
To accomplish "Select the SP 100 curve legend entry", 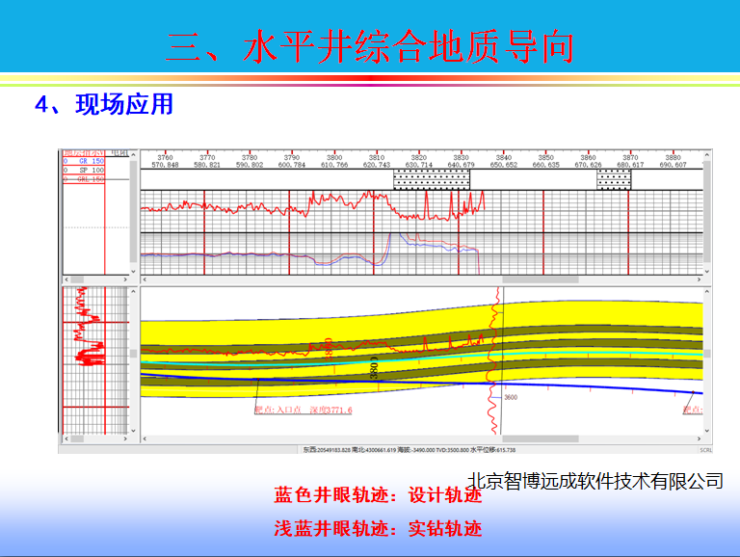I will (x=84, y=170).
